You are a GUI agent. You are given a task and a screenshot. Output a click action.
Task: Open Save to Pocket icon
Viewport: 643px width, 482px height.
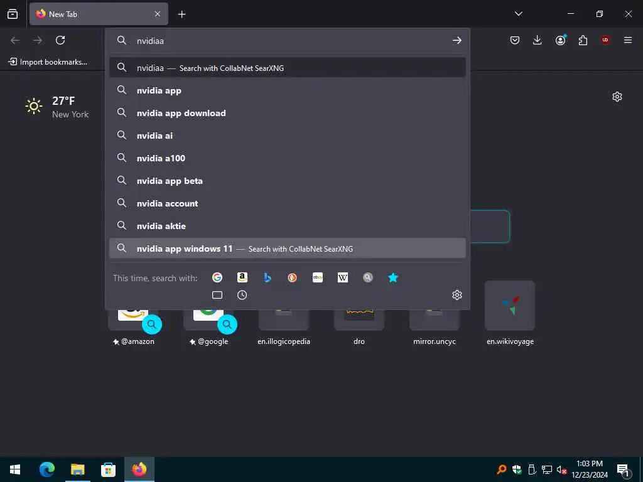click(x=515, y=40)
